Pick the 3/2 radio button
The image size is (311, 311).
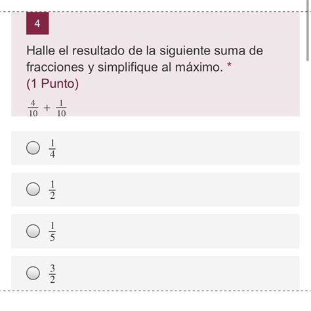click(33, 273)
